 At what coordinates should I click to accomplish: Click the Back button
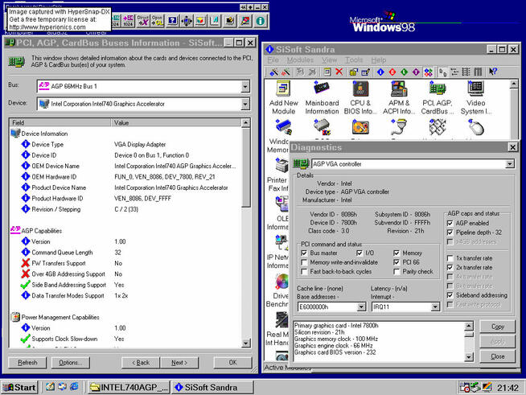tap(141, 363)
